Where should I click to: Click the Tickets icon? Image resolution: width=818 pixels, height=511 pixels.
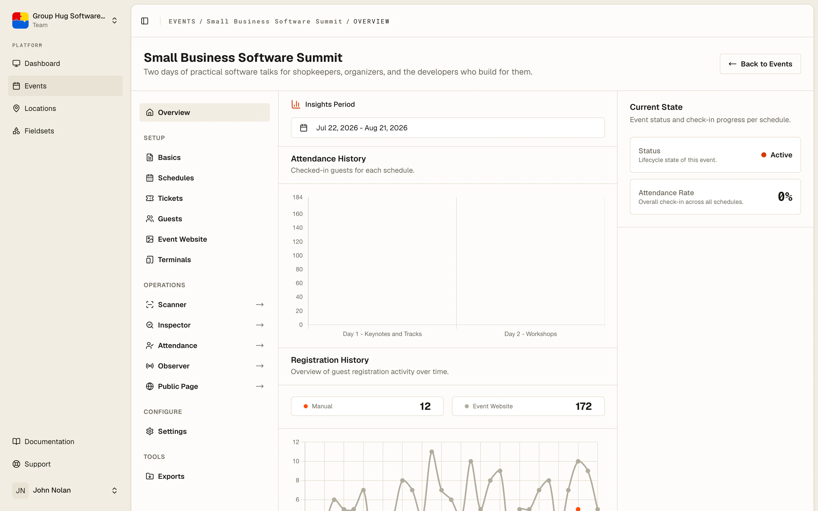coord(150,198)
